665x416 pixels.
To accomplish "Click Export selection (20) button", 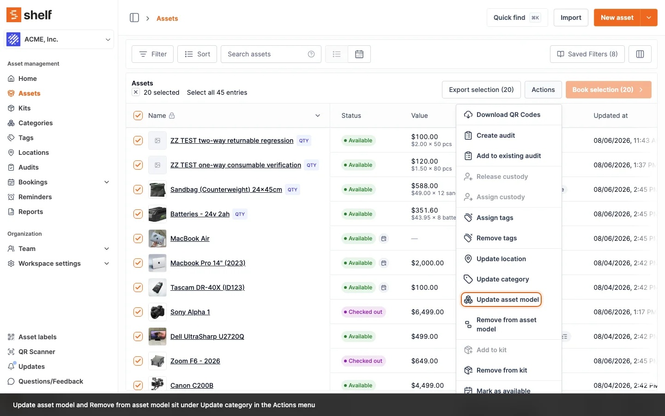I will pos(481,90).
